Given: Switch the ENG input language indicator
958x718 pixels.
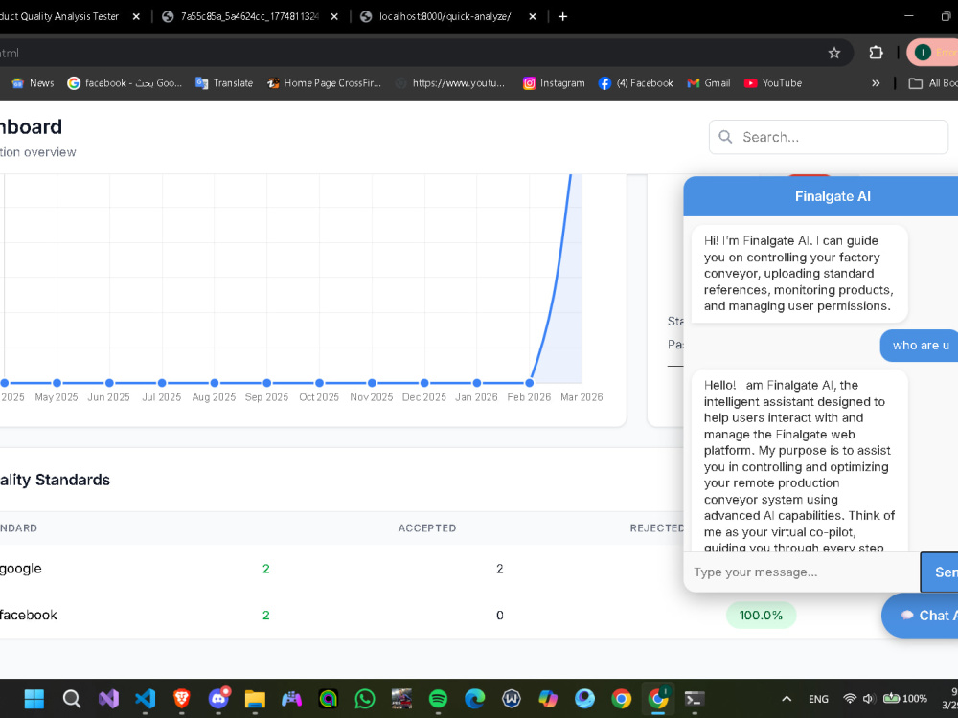Looking at the screenshot, I should click(819, 699).
